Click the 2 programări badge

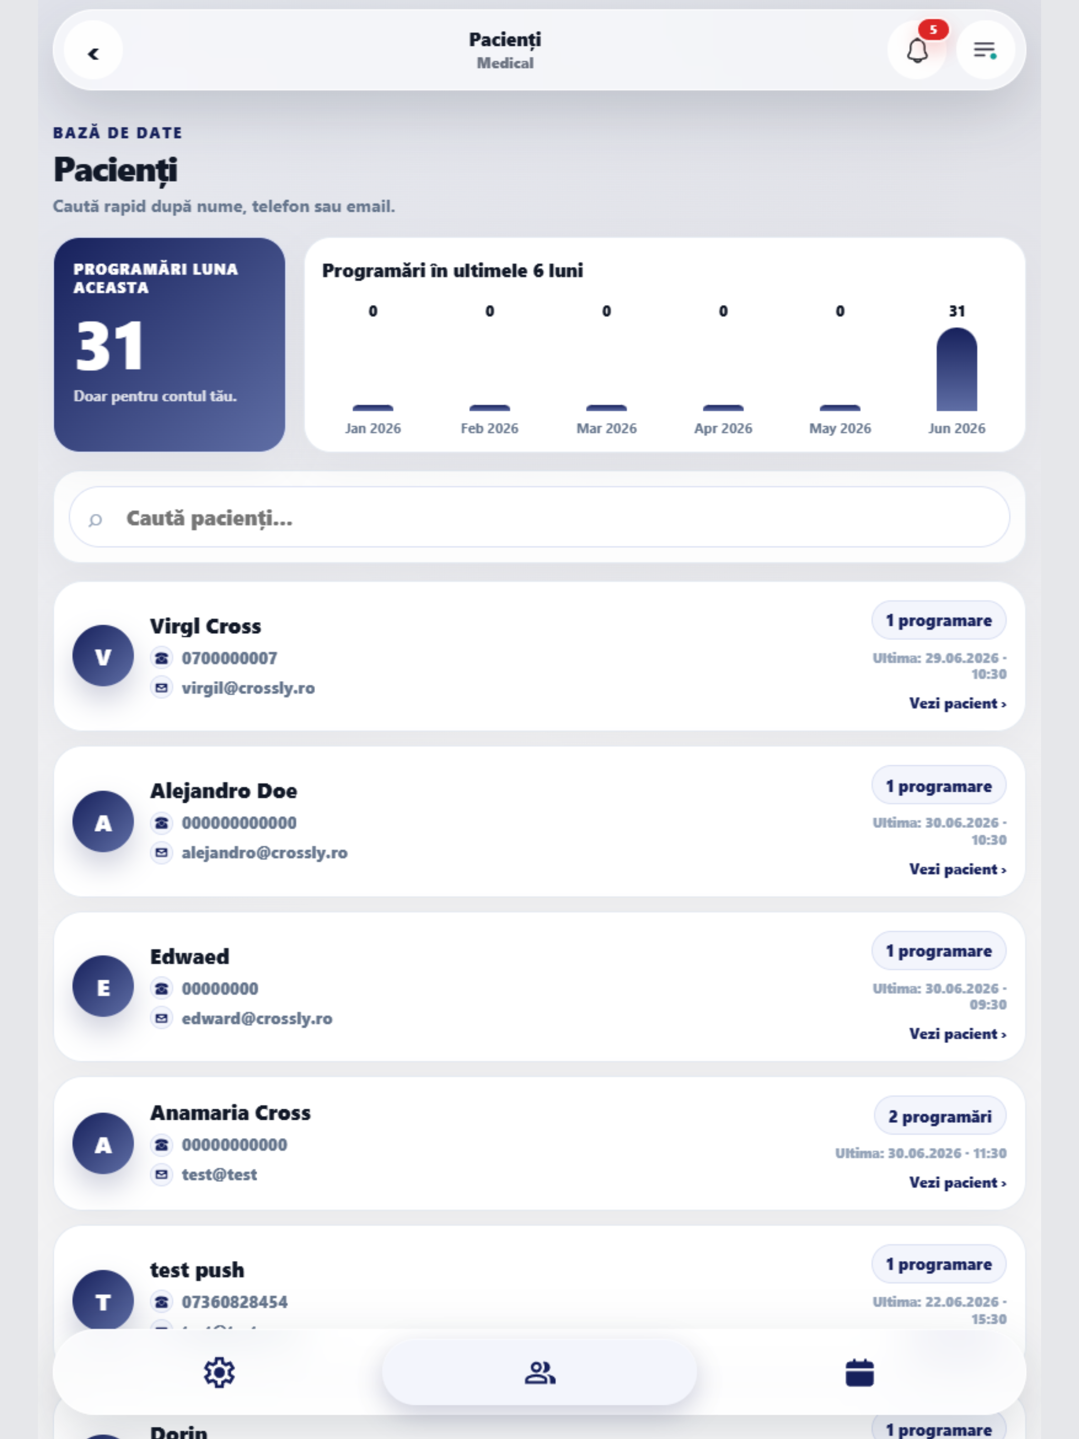(x=940, y=1116)
